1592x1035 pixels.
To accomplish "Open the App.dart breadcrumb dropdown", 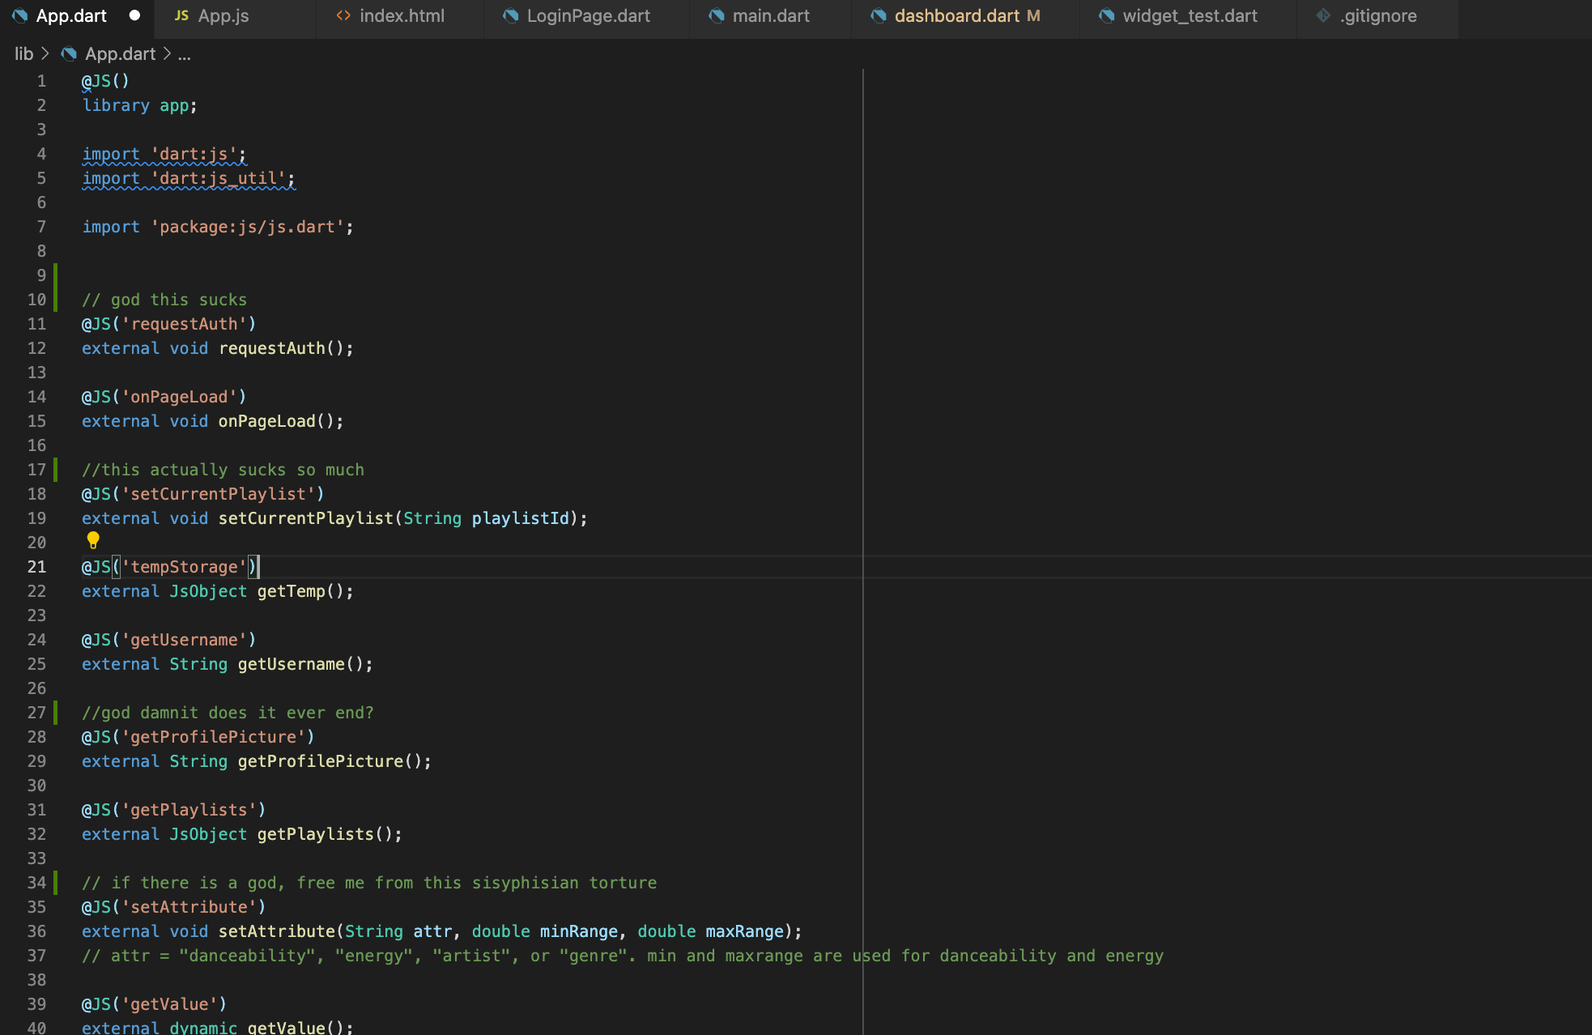I will (120, 53).
